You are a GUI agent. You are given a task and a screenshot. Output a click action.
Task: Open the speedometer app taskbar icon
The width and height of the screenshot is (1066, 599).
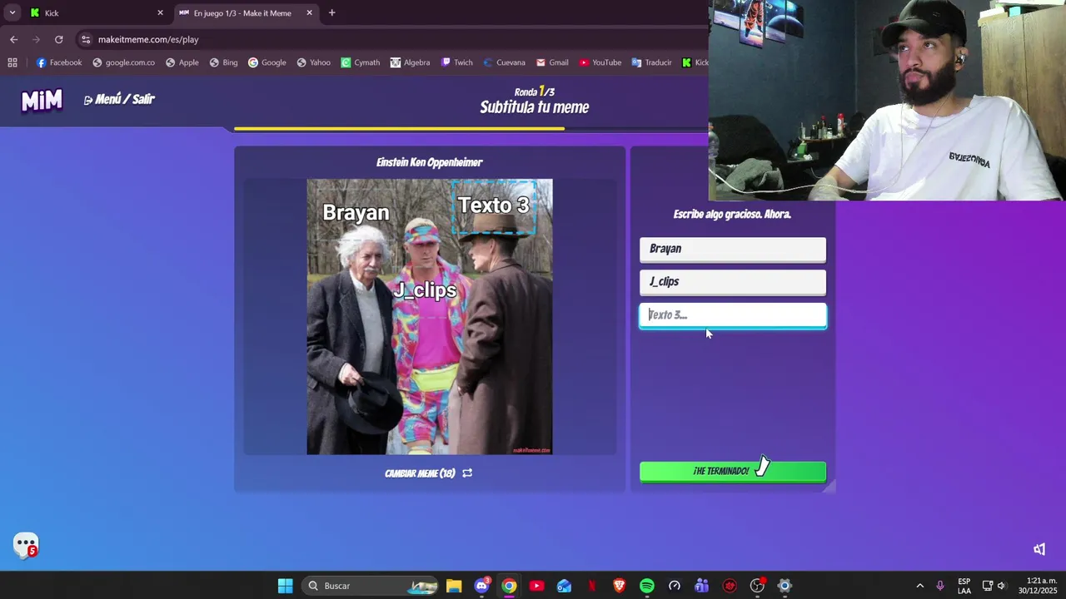coord(675,586)
